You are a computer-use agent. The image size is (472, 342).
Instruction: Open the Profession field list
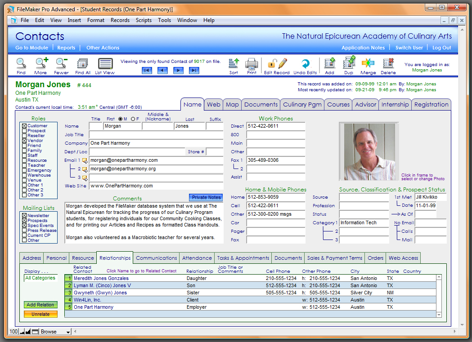[x=364, y=205]
